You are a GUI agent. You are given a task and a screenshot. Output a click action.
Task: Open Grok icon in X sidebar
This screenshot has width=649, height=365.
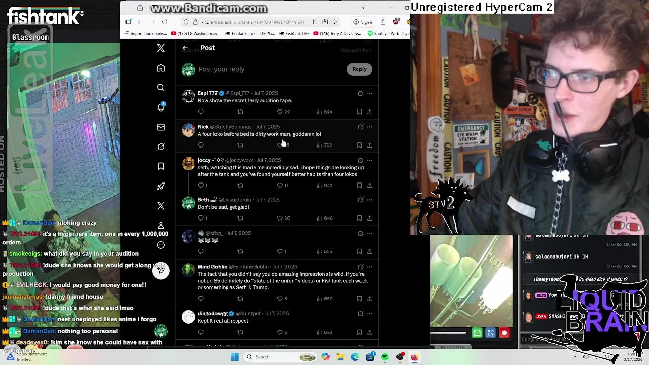(161, 147)
